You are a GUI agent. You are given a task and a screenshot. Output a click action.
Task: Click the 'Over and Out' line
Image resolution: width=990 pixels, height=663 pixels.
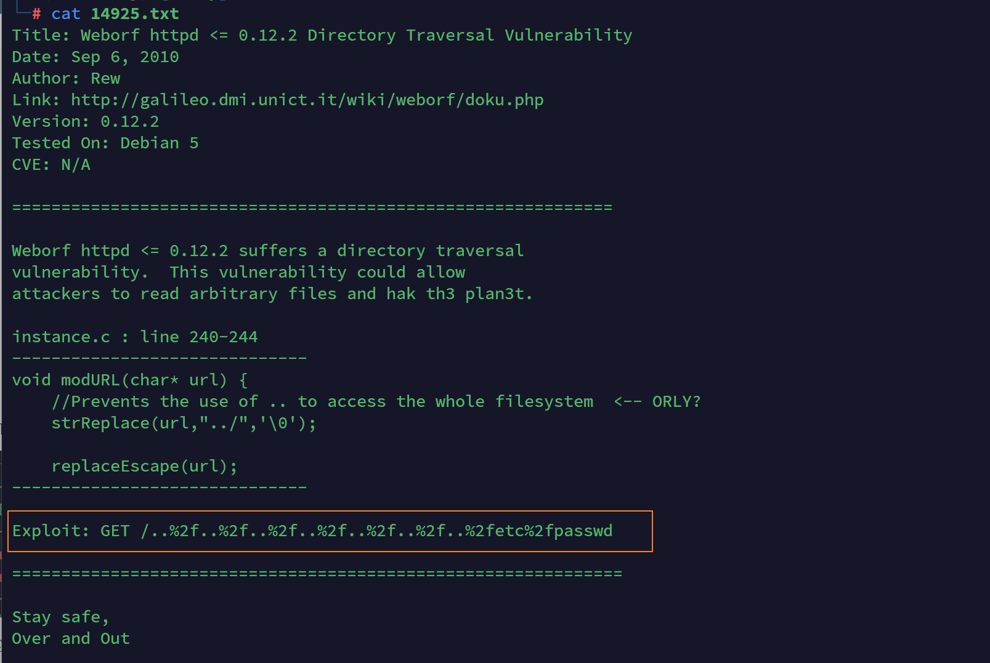point(71,638)
